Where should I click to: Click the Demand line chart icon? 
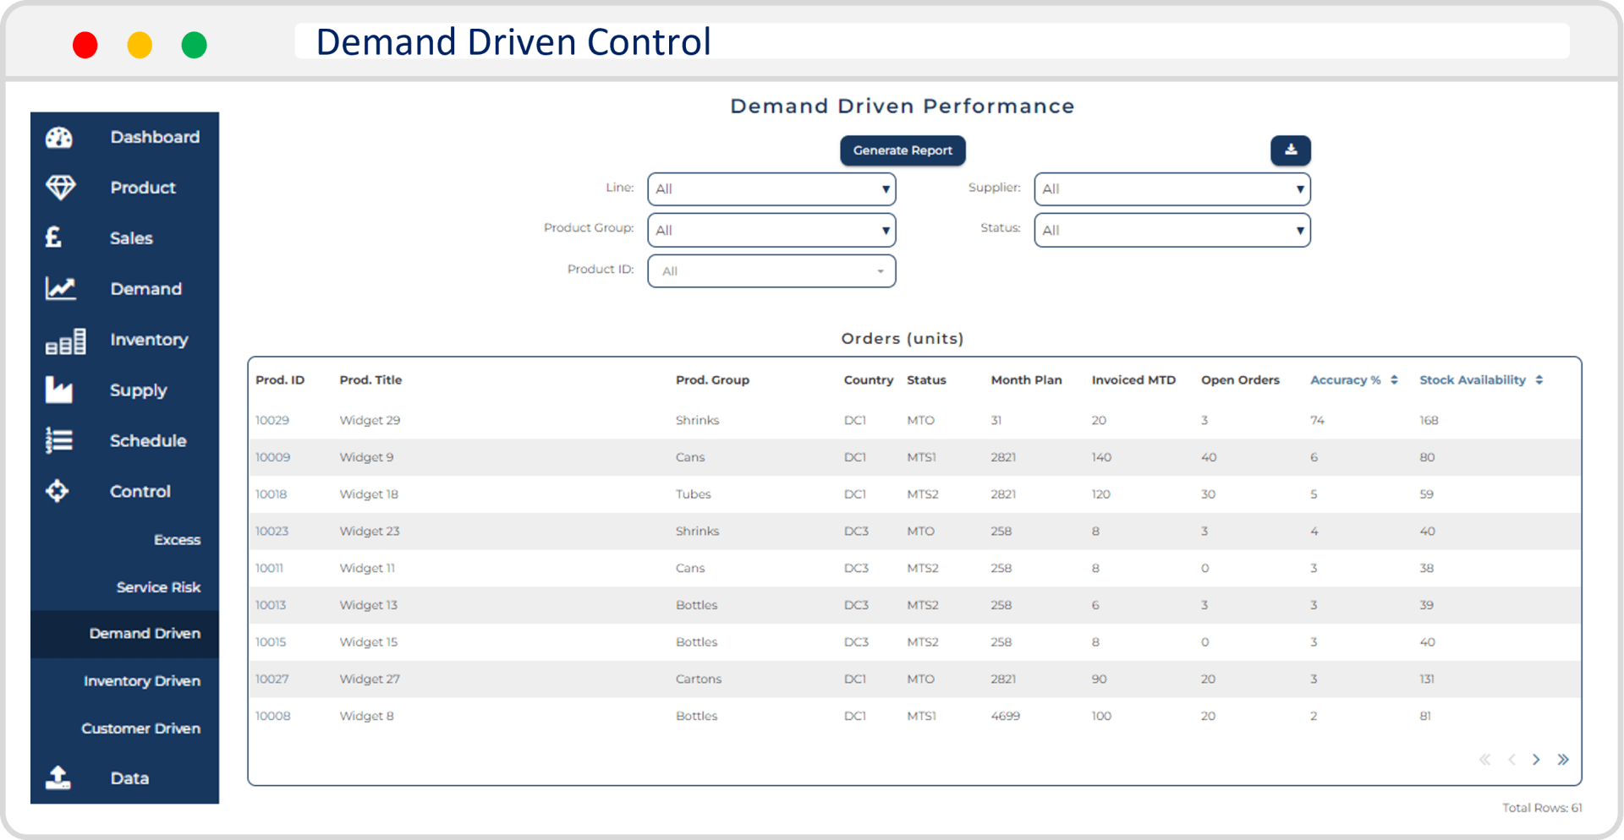click(60, 289)
